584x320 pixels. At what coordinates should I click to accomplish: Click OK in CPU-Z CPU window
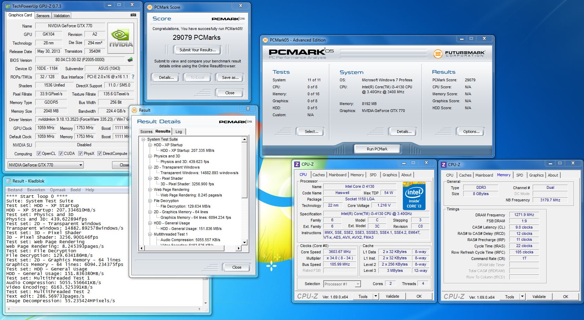click(x=419, y=296)
